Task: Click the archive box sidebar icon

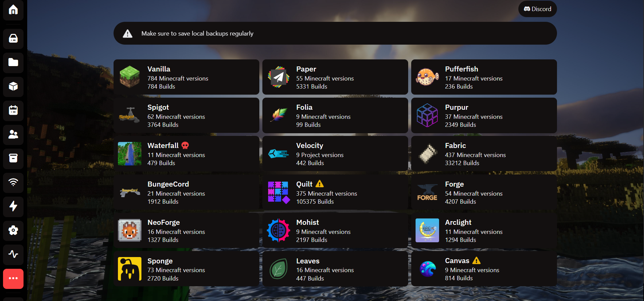Action: 13,158
